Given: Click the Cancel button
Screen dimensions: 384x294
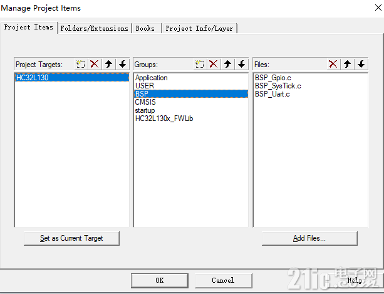Looking at the screenshot, I should pos(223,281).
